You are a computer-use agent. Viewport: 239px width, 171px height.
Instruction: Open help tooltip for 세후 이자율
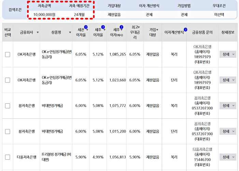103,27
